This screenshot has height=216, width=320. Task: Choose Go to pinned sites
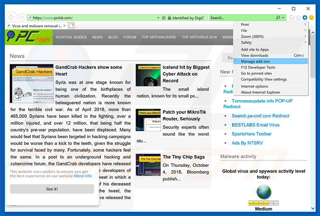(x=271, y=73)
